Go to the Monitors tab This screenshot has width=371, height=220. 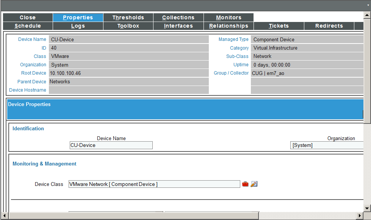pos(229,17)
